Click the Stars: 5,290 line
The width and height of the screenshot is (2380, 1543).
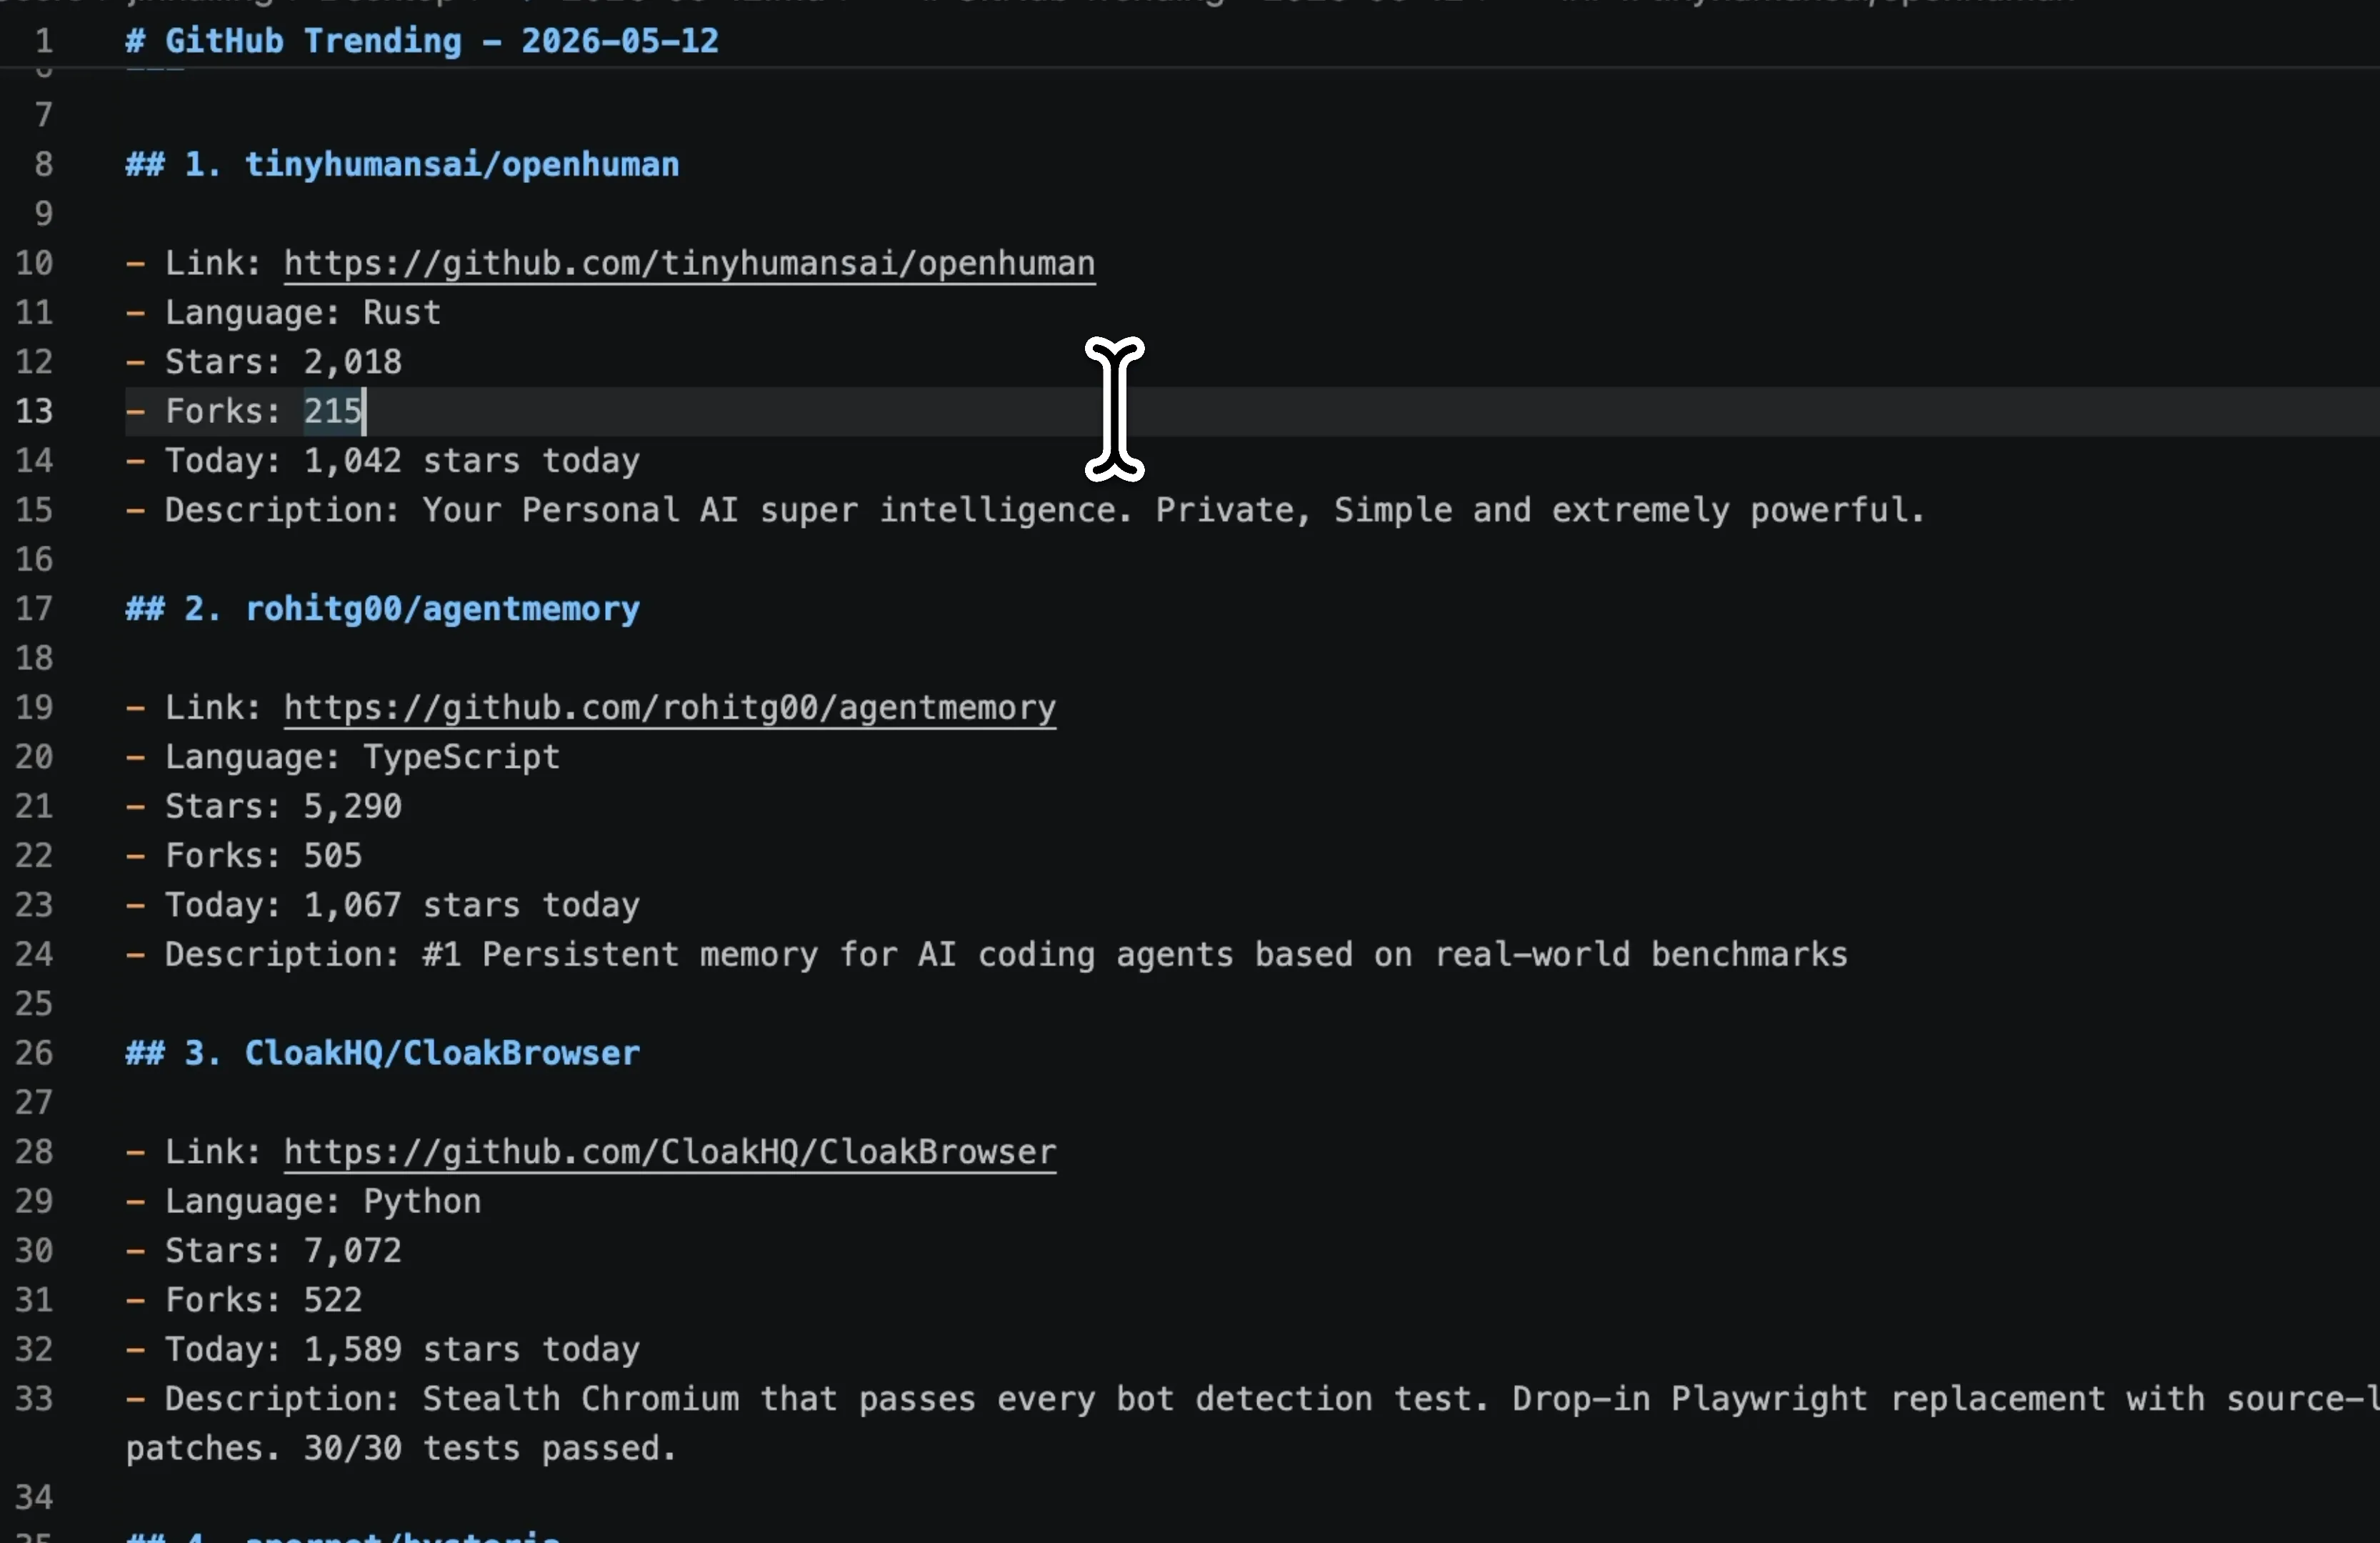pos(264,806)
